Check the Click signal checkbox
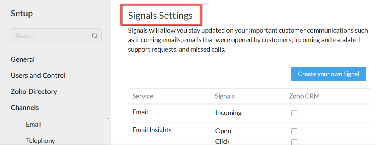 point(294,142)
